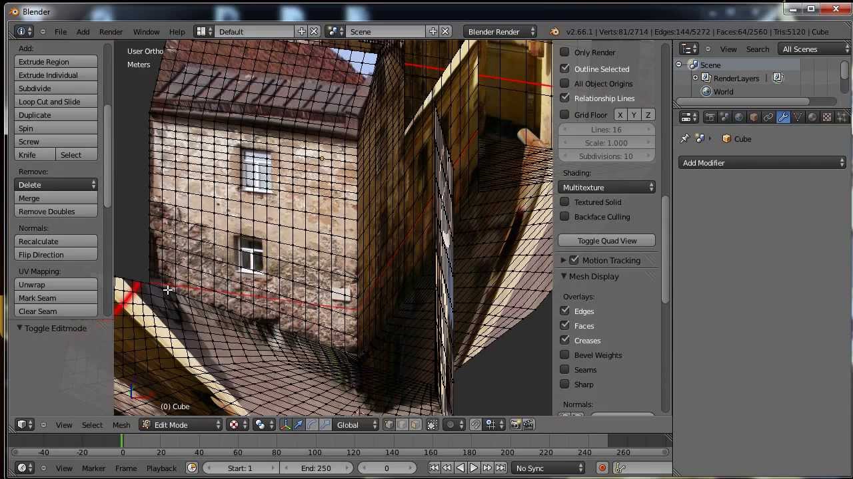Open the Modifiers wrench properties tab
Viewport: 853px width, 479px height.
[x=783, y=117]
